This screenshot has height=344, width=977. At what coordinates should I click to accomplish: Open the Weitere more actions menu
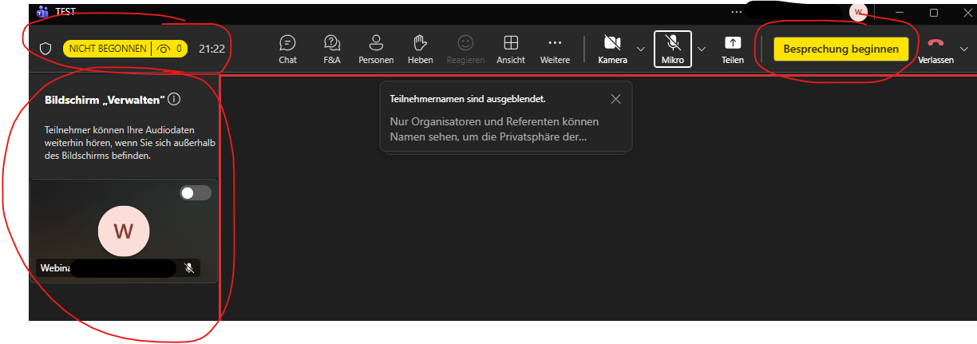click(x=555, y=49)
